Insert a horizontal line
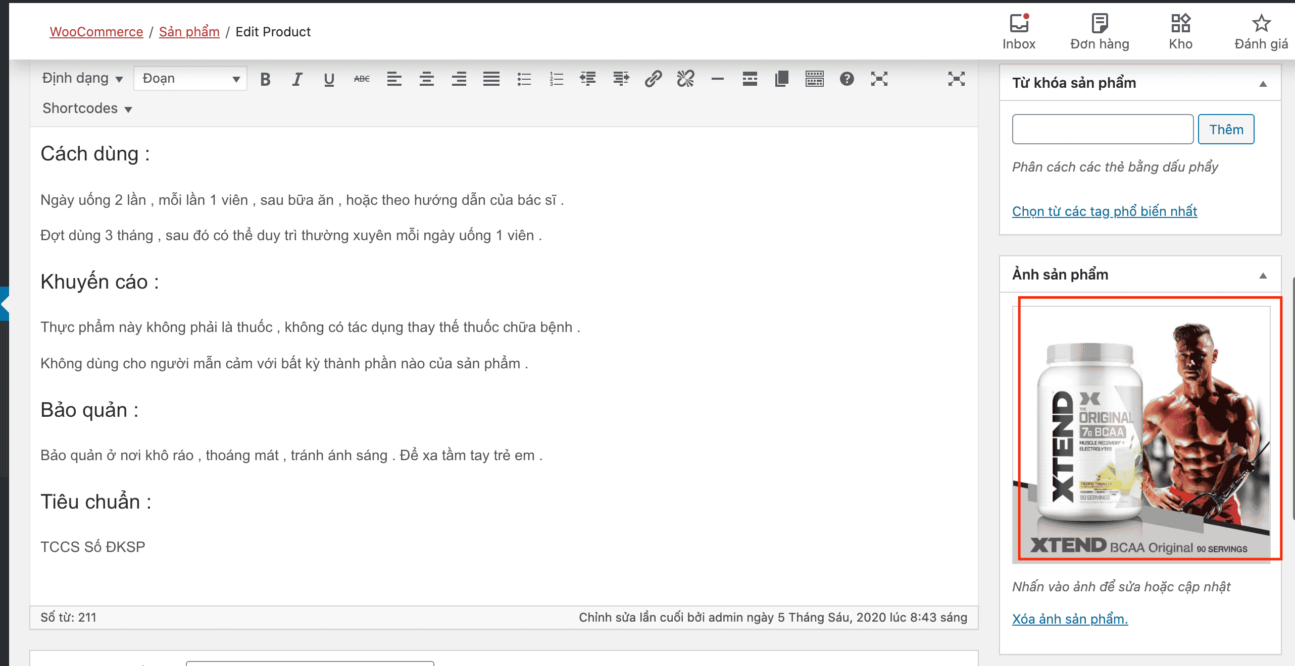The width and height of the screenshot is (1295, 666). [718, 79]
